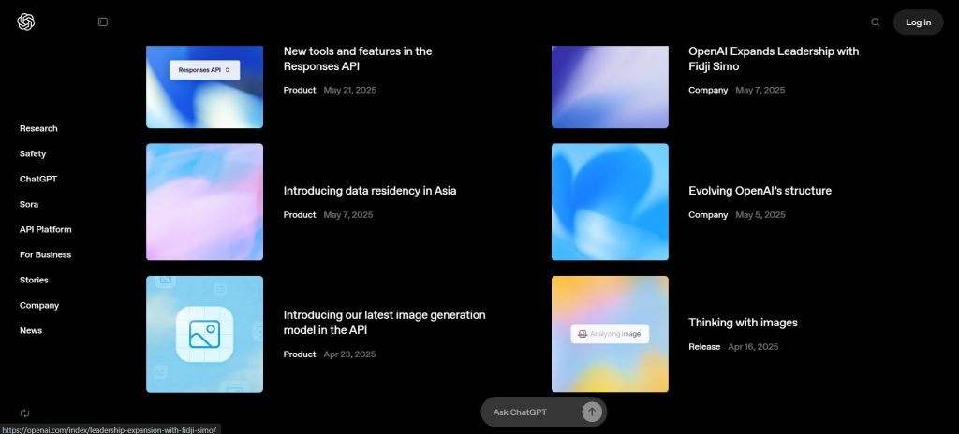This screenshot has height=434, width=959.
Task: Click the 'Analyzing image' badge in thumbnail
Action: [x=610, y=334]
